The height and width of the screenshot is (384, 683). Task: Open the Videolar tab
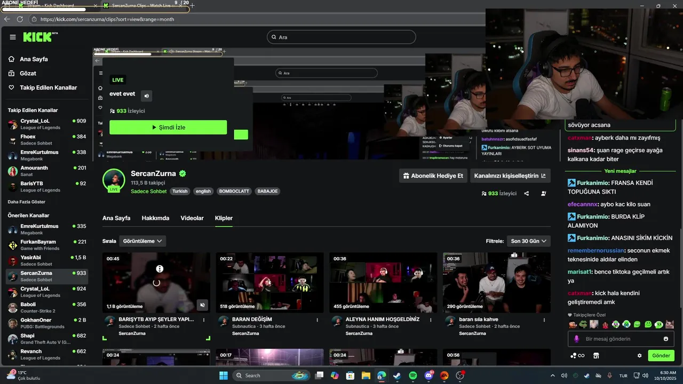(x=192, y=218)
